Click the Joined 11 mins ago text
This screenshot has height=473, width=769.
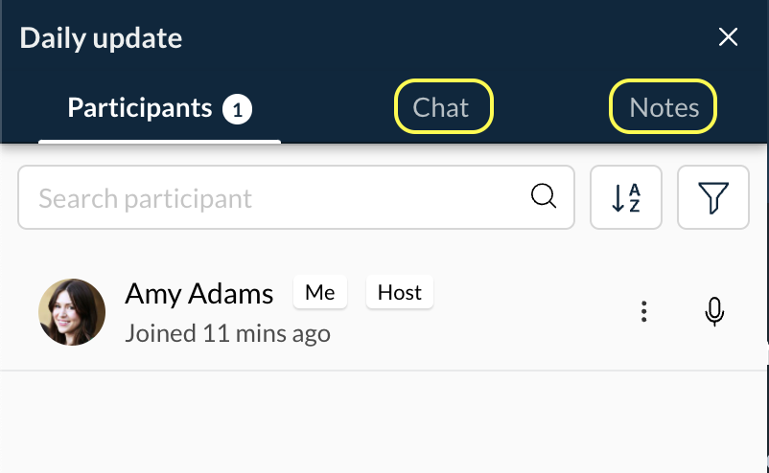(227, 333)
